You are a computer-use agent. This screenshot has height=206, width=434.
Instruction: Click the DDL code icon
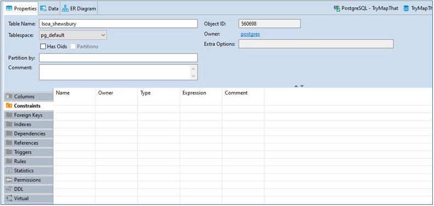(9, 189)
